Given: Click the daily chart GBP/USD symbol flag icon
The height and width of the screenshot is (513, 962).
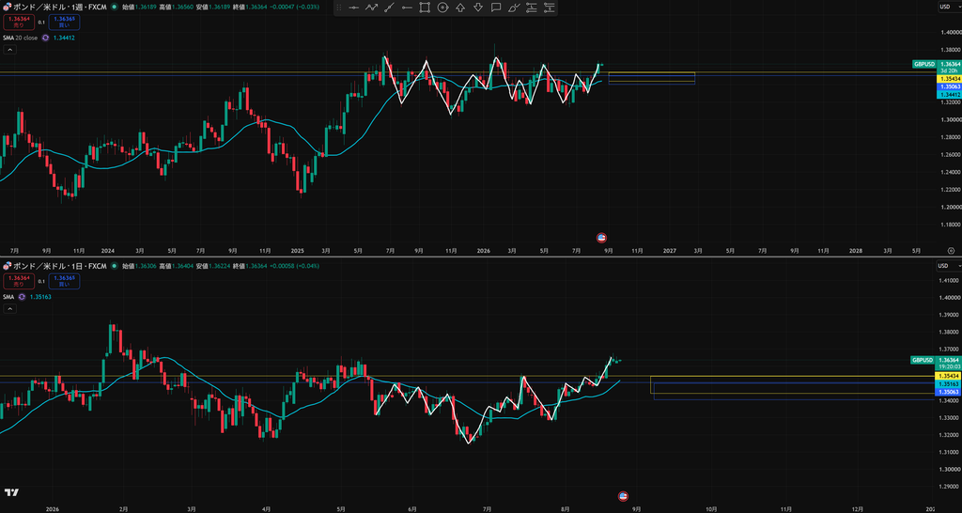Looking at the screenshot, I should coord(8,266).
